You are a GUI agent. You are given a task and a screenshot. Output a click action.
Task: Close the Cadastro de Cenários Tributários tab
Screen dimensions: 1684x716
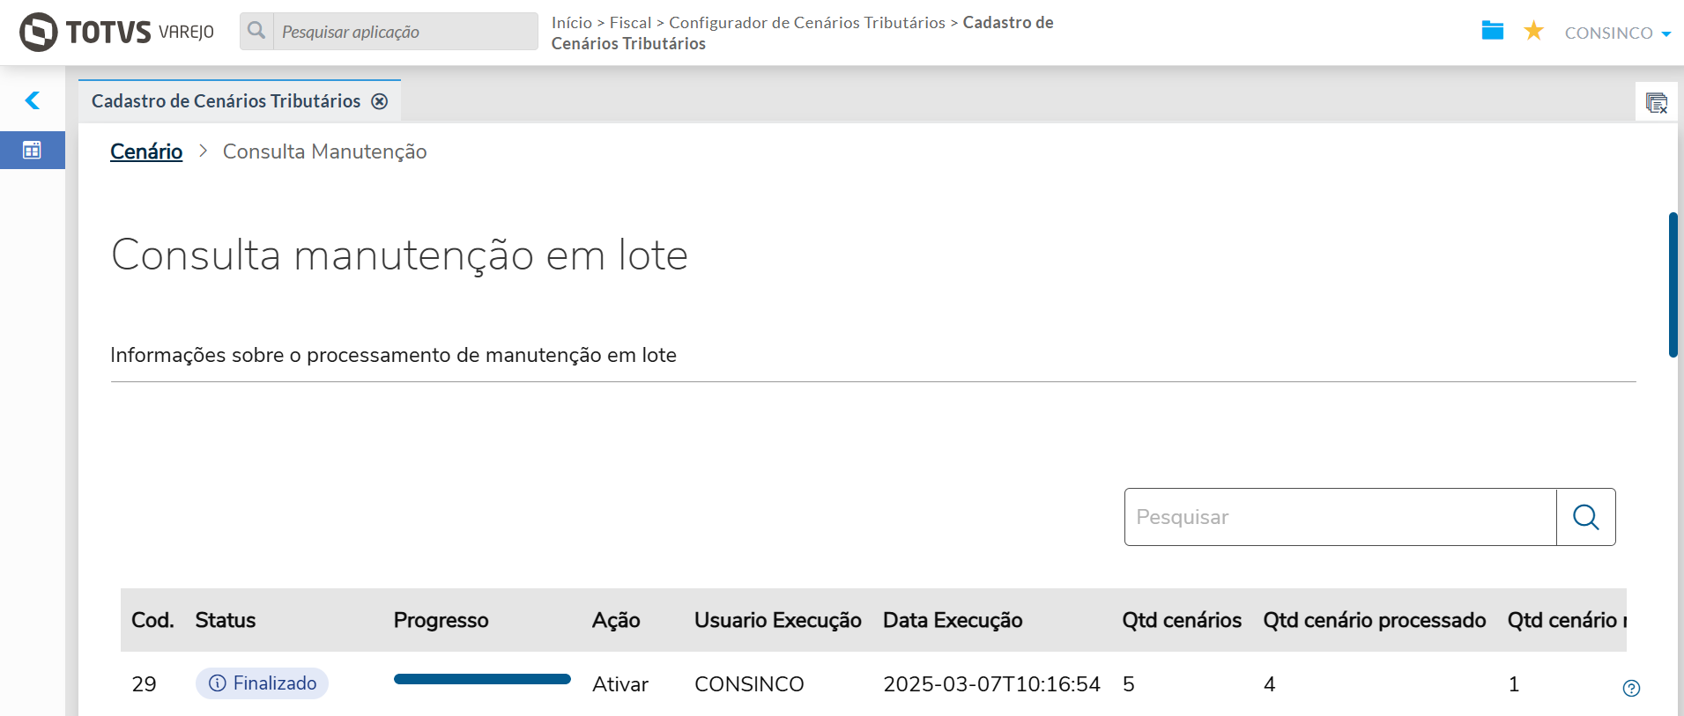[x=380, y=101]
